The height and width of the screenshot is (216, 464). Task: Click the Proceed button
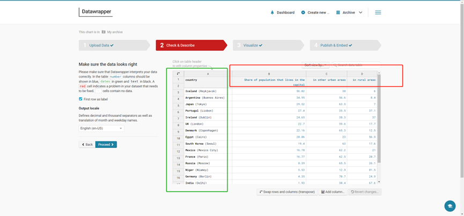point(106,145)
